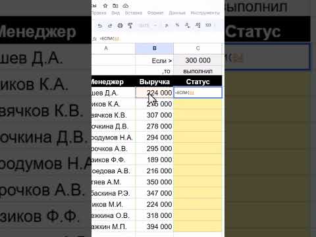Select revenue cell 295 000

(x=154, y=149)
